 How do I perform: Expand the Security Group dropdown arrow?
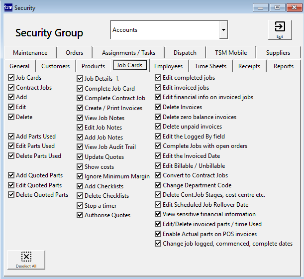pos(223,30)
